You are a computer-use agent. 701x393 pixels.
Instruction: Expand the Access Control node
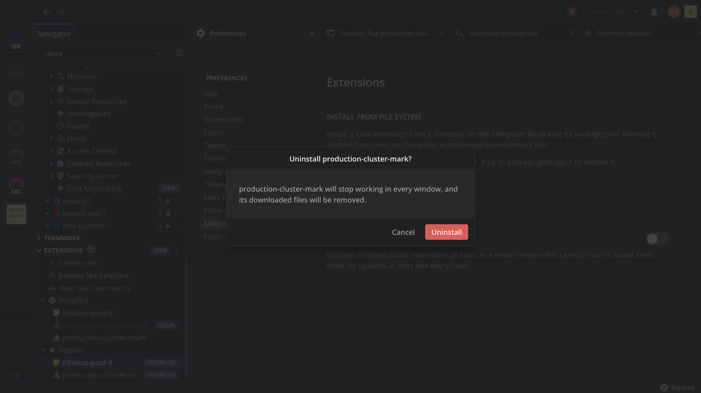click(51, 151)
